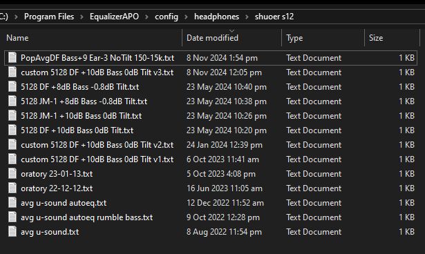The width and height of the screenshot is (425, 254).
Task: Expand the chevron after headphones in the address bar
Action: click(x=247, y=17)
